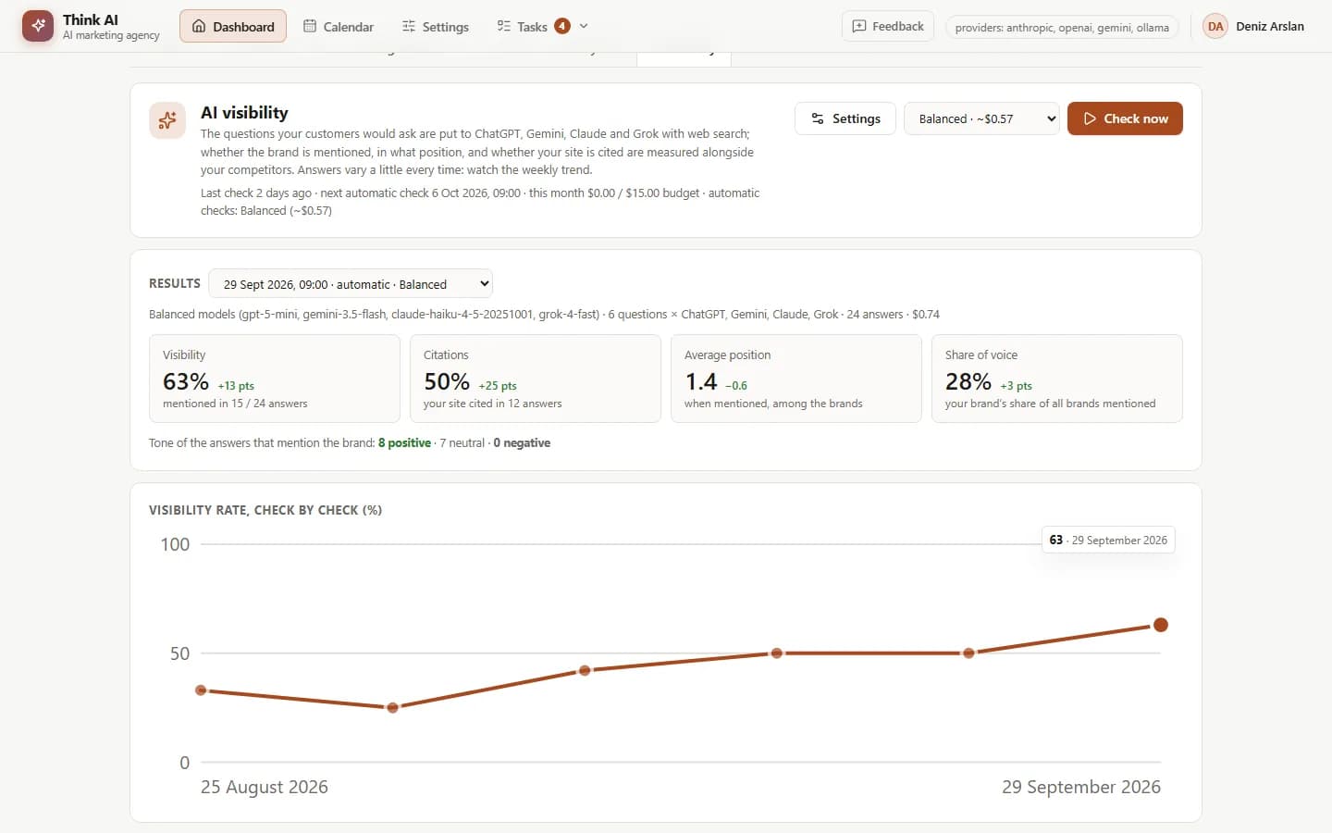Click the 8 positive tone label
The image size is (1332, 833).
(x=404, y=442)
